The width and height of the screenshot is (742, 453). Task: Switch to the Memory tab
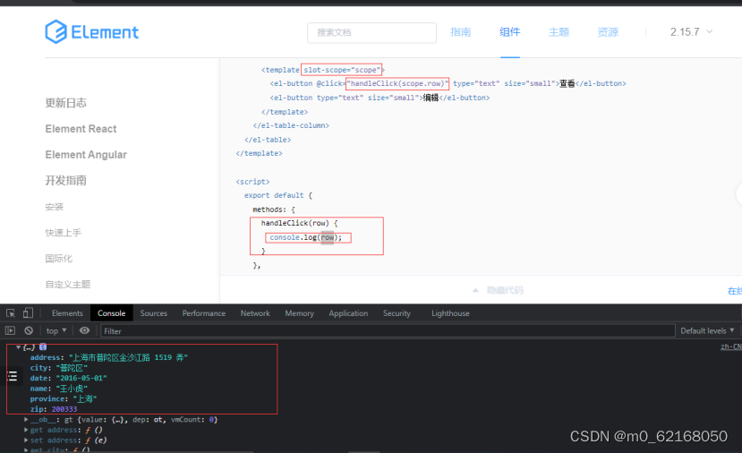click(300, 313)
